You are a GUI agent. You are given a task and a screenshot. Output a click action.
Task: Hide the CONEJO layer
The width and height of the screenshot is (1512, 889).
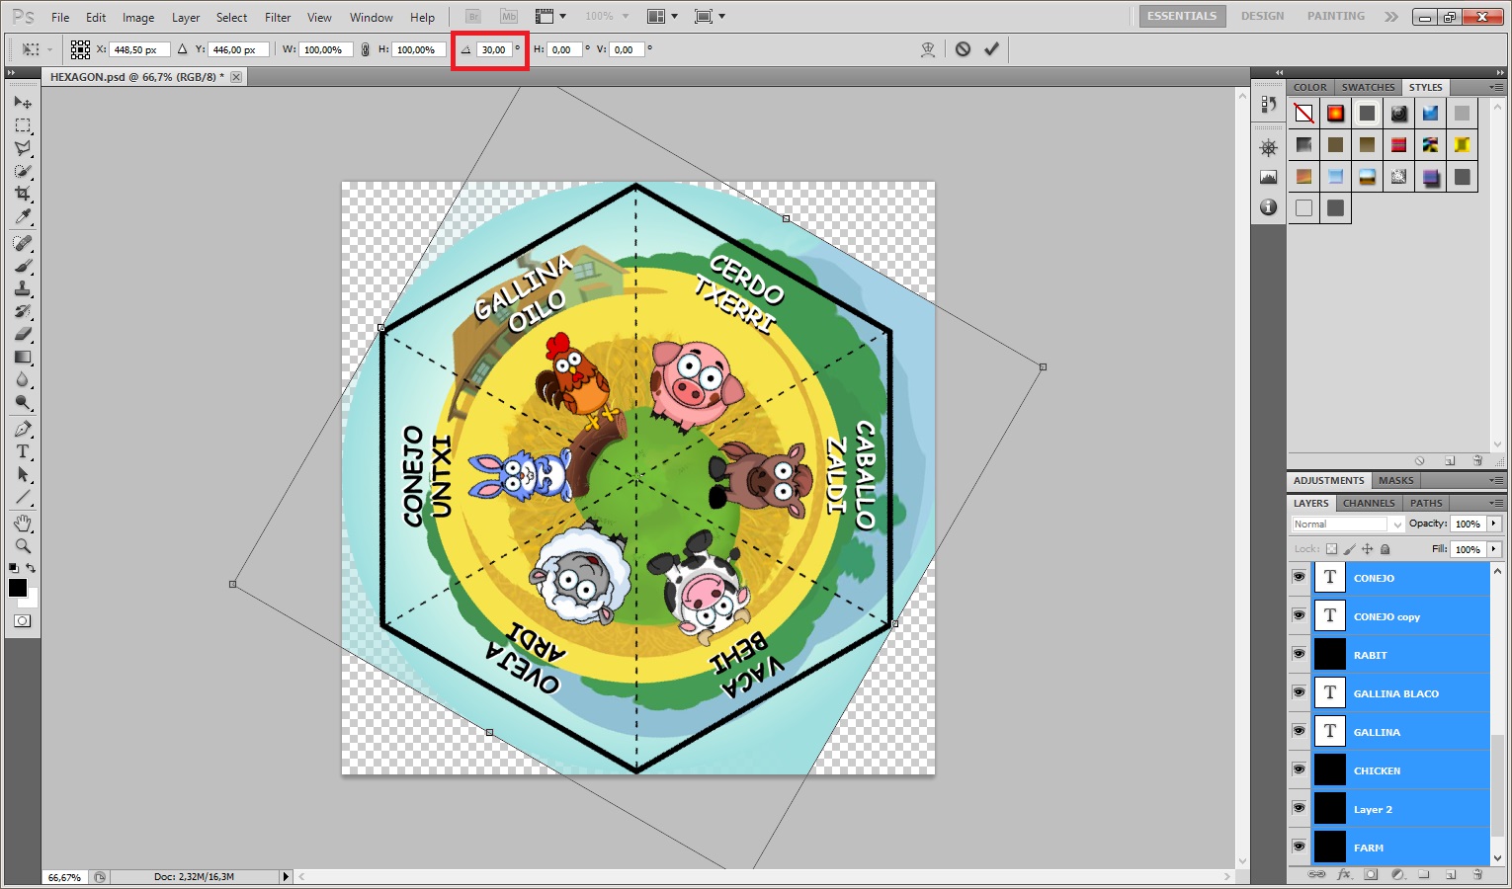pyautogui.click(x=1299, y=577)
